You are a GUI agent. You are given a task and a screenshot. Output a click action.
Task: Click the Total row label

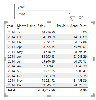click(x=11, y=90)
